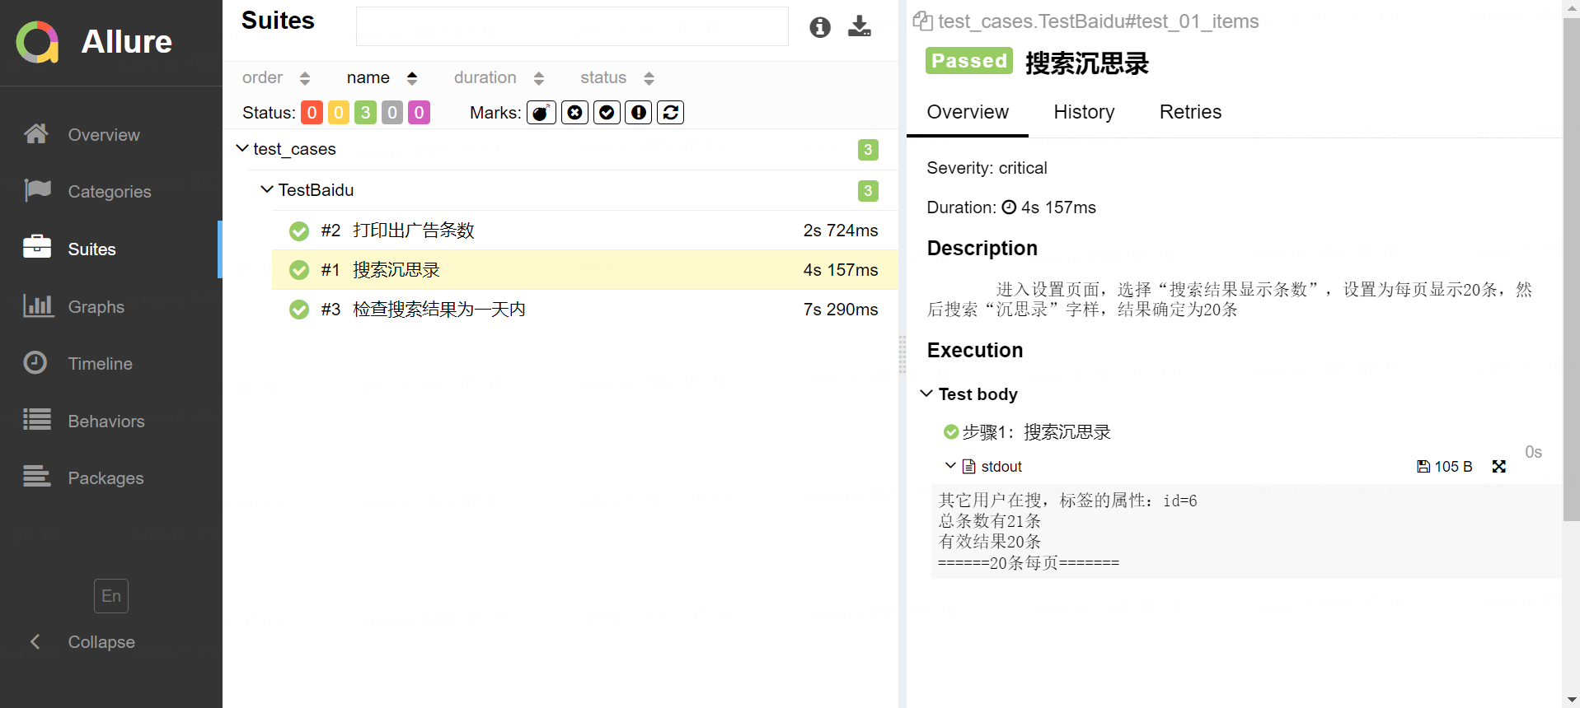This screenshot has width=1580, height=708.
Task: Toggle the passed status filter (green 3)
Action: [365, 113]
